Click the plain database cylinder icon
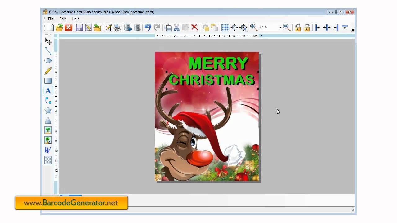Screen dimensions: 397x223 coord(137,28)
